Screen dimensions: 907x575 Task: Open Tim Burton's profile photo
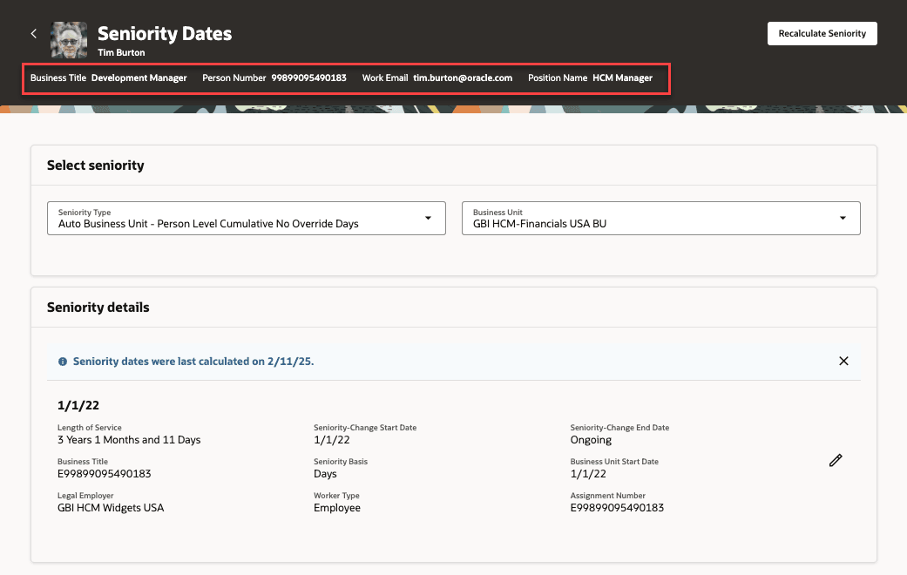click(69, 40)
